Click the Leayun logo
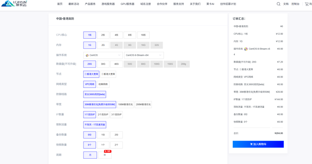This screenshot has height=164, width=312. (14, 4)
